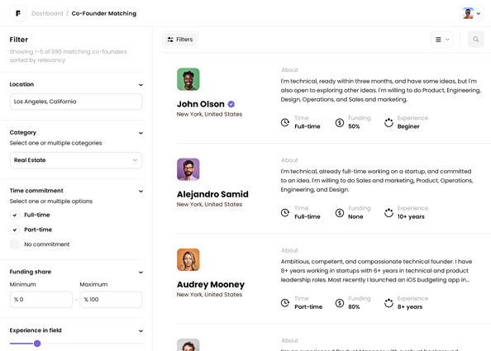This screenshot has height=351, width=491.
Task: Click the Los Angeles, California location field
Action: 76,102
